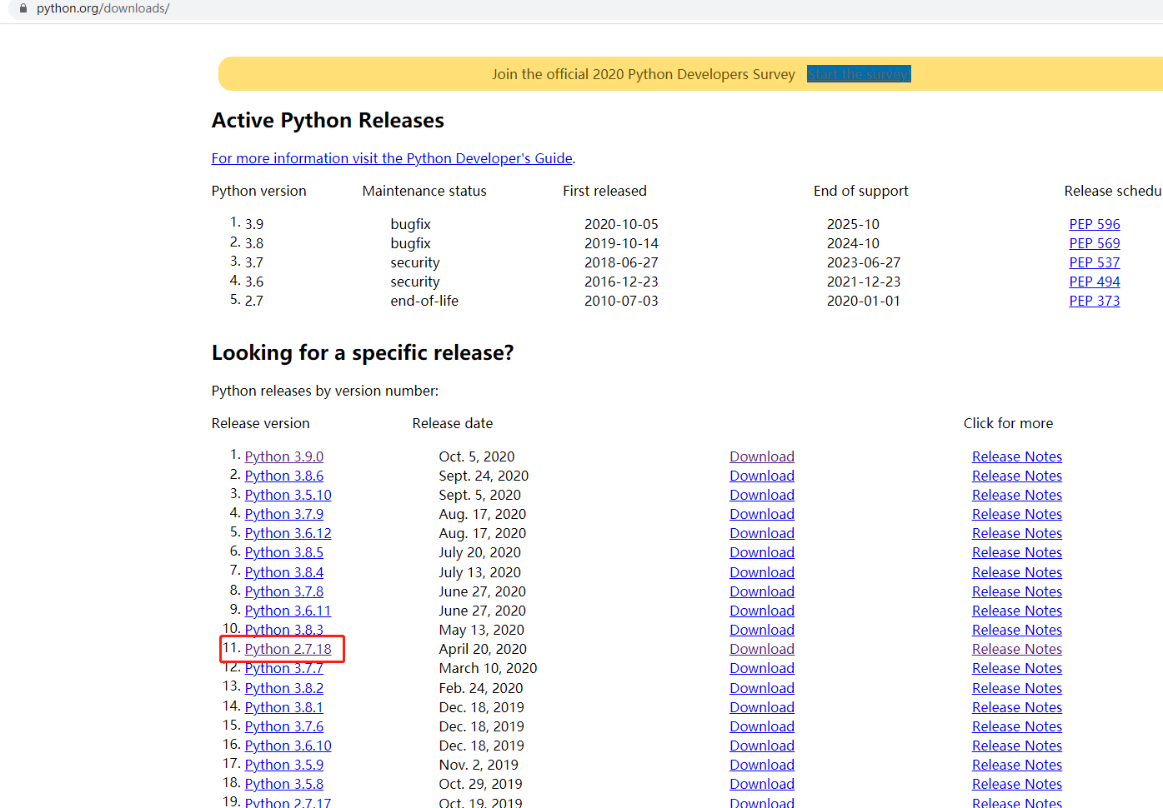The width and height of the screenshot is (1163, 808).
Task: Open Release Notes for Python 3.8.5
Action: coord(1017,552)
